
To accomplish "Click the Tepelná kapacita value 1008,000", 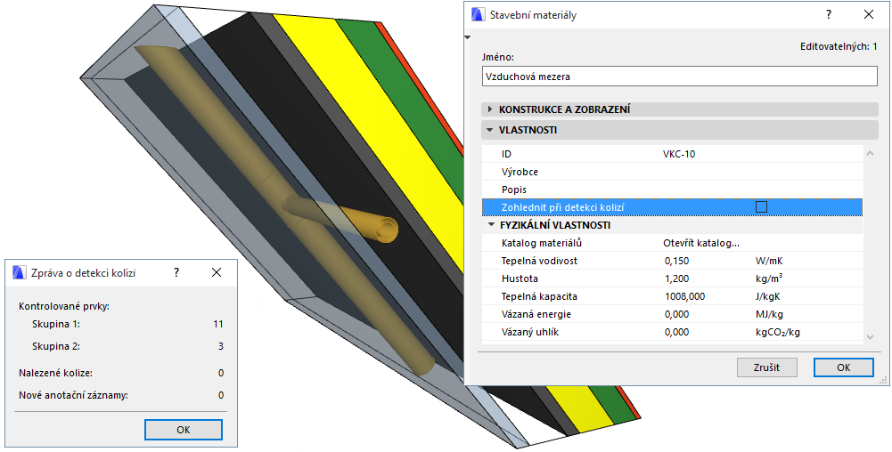I will [684, 296].
